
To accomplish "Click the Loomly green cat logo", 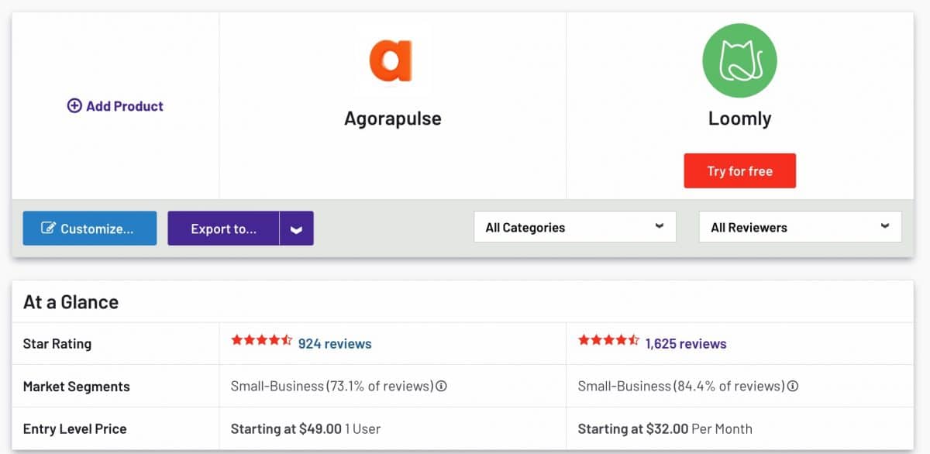I will tap(739, 61).
